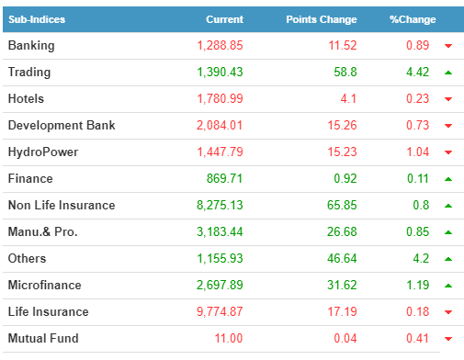Click the green up arrow for Finance
The width and height of the screenshot is (464, 360).
[448, 179]
